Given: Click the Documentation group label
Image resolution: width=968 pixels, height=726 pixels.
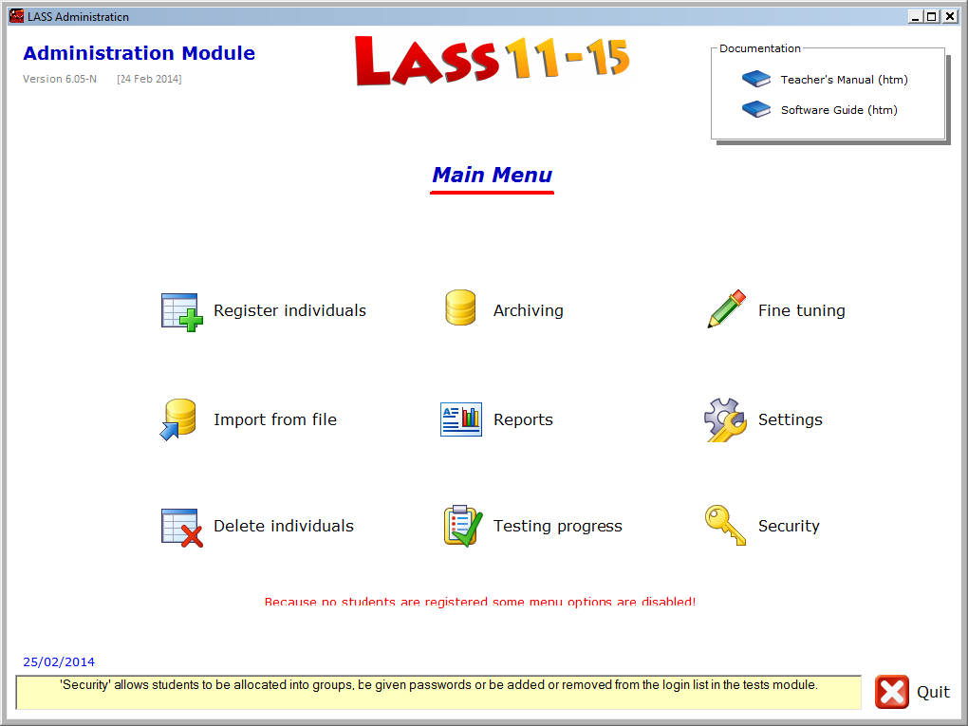Looking at the screenshot, I should click(760, 48).
